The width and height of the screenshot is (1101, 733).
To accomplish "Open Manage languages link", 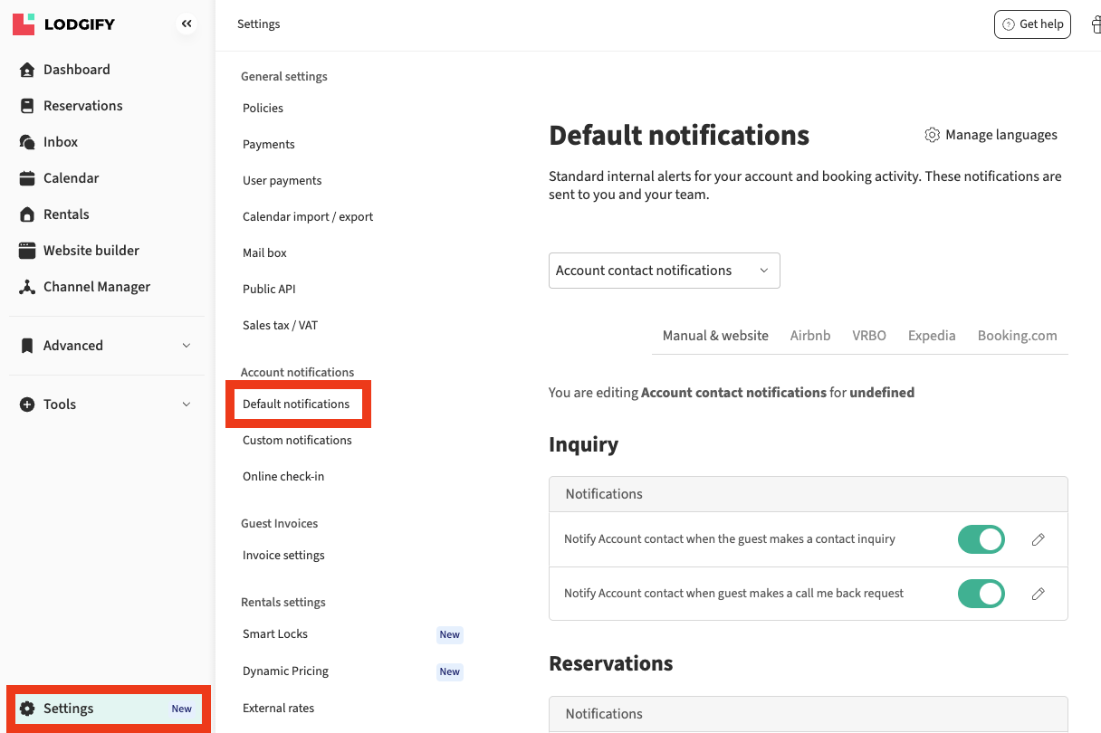I will click(x=991, y=135).
